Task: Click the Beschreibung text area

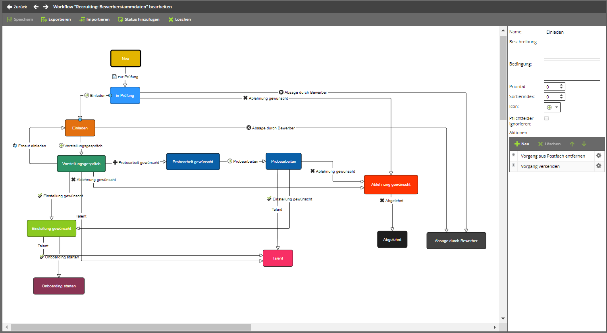Action: coord(572,48)
